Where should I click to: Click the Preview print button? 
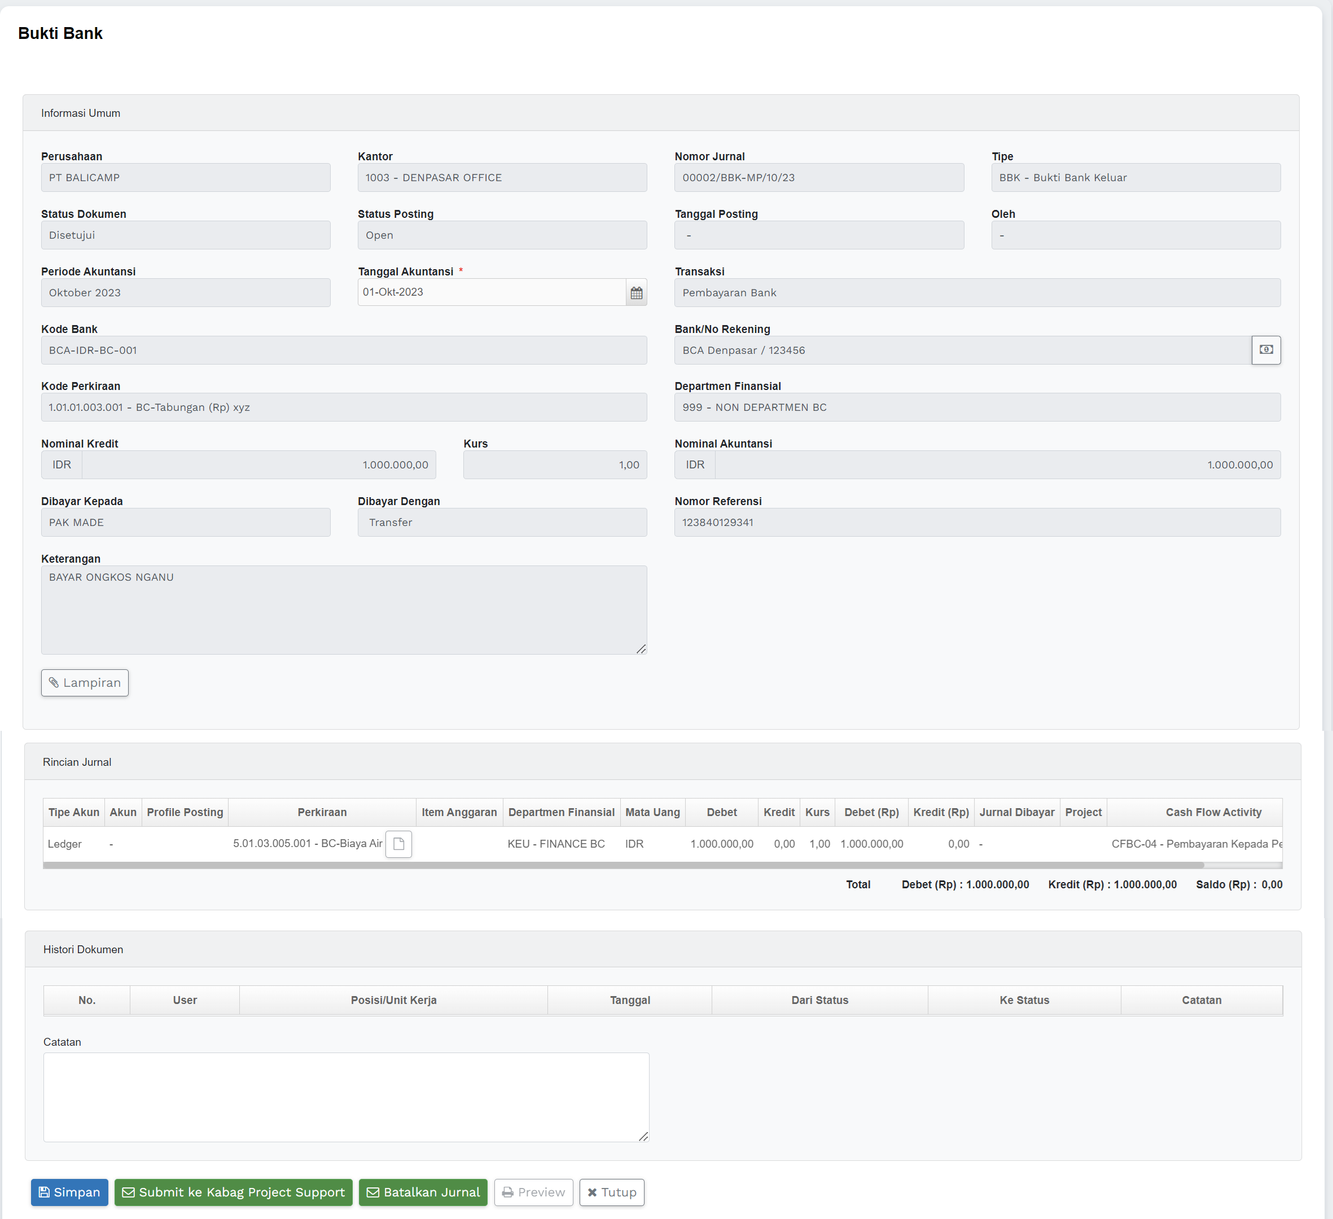point(534,1192)
